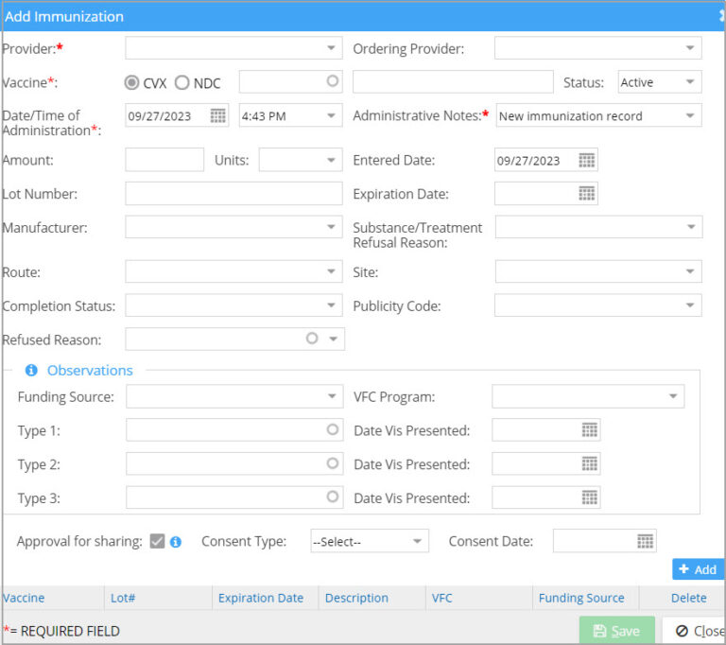Click into the Lot Number field
The height and width of the screenshot is (645, 726).
(x=233, y=194)
